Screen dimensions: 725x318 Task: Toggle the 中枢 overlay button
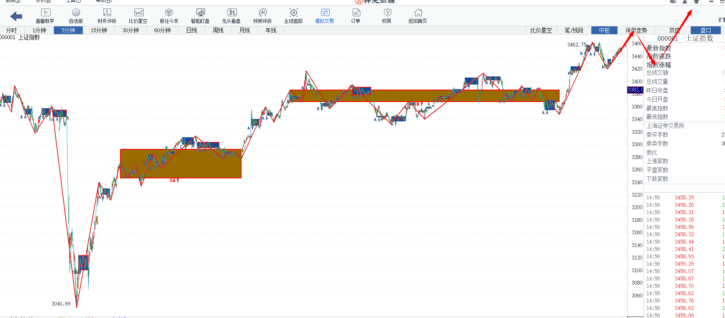604,30
